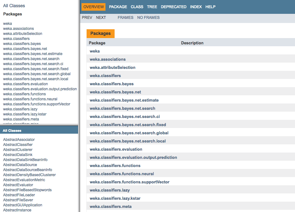This screenshot has width=295, height=212.
Task: Open weka.classifiers.meta in left list
Action: coord(21,119)
